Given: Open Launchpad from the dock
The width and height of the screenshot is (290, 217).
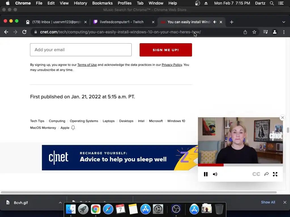Looking at the screenshot, I should point(83,209).
